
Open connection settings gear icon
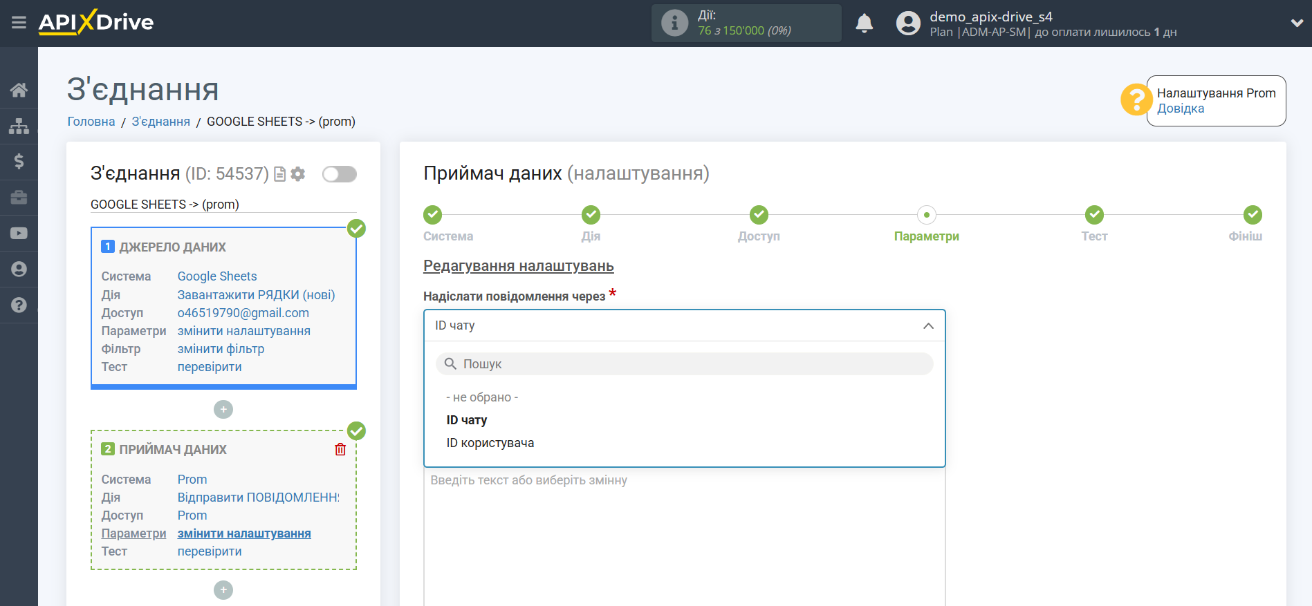coord(298,174)
